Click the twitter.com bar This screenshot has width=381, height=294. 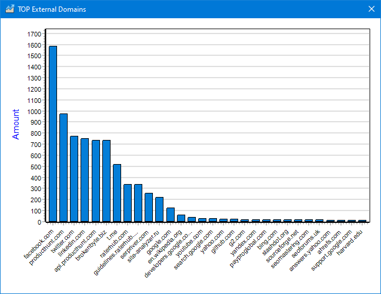(74, 179)
